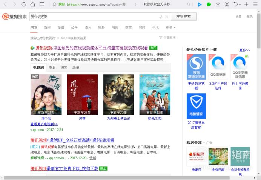261x180 pixels.
Task: Open the 2017腾讯电脑管家 link
Action: click(x=196, y=125)
